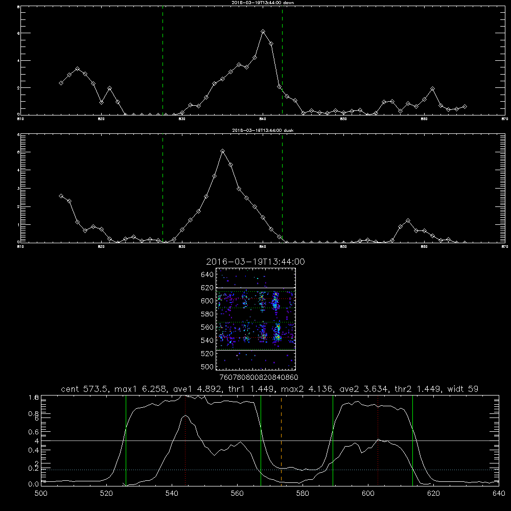Click the red dotted line at 544 in bottom plot
This screenshot has height=511, width=511.
point(185,440)
